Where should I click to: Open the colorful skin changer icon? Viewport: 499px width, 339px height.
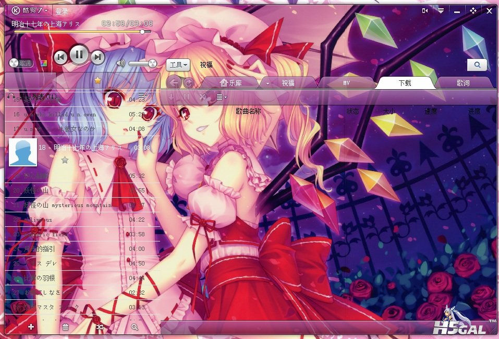44,63
